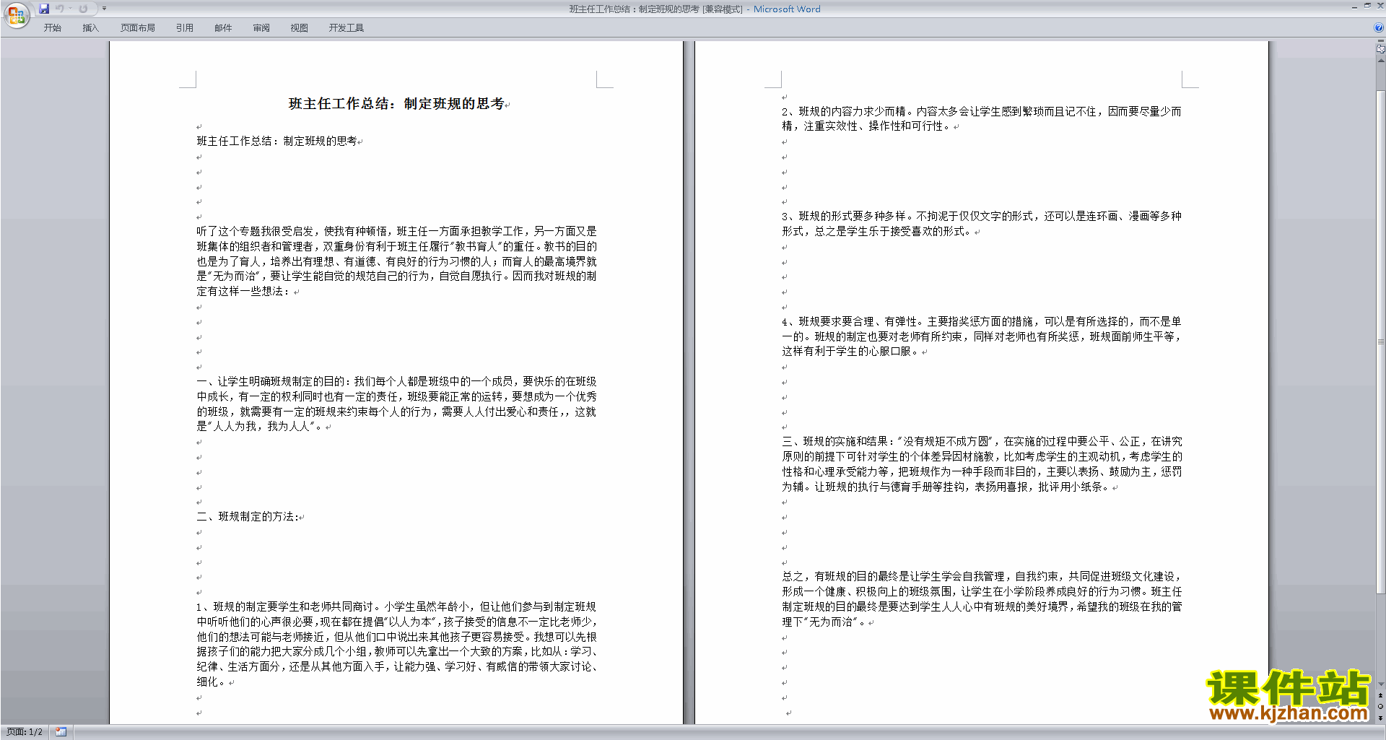Open the 审阅 ribbon tab
The image size is (1386, 740).
point(261,28)
